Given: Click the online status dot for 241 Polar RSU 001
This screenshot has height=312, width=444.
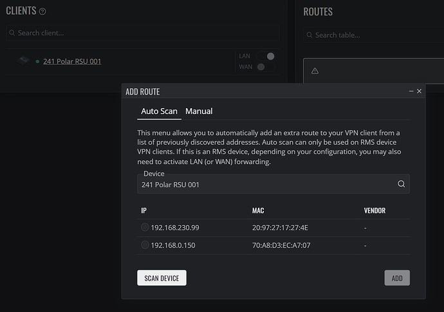Looking at the screenshot, I should pyautogui.click(x=37, y=61).
